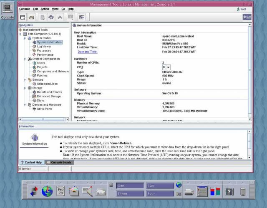Click the Show/Hide Information pane toolbar icon
The width and height of the screenshot is (267, 208).
[71, 17]
